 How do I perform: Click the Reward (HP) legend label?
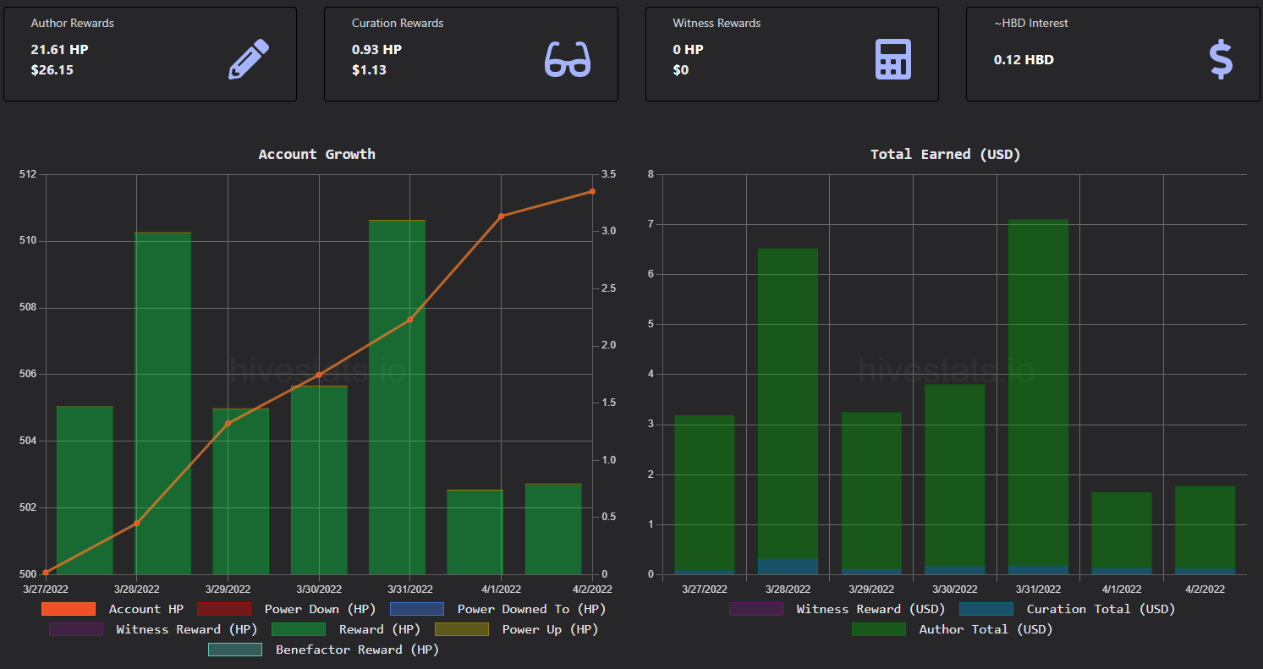pos(379,629)
